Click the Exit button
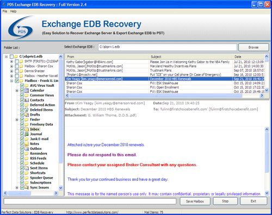Viewport: 272px width, 215px height. (254, 201)
